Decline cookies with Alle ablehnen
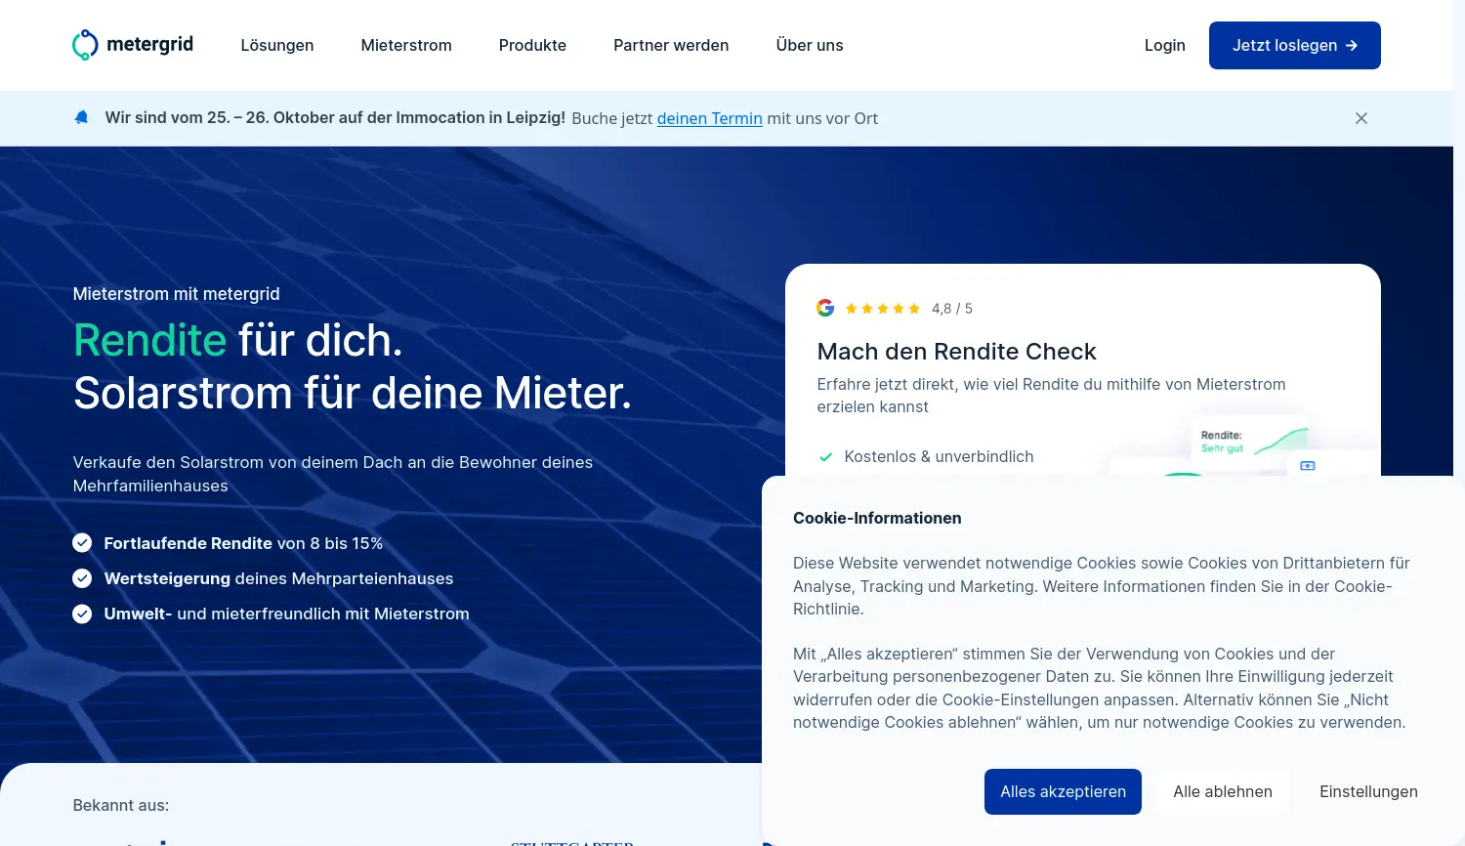 [x=1223, y=791]
